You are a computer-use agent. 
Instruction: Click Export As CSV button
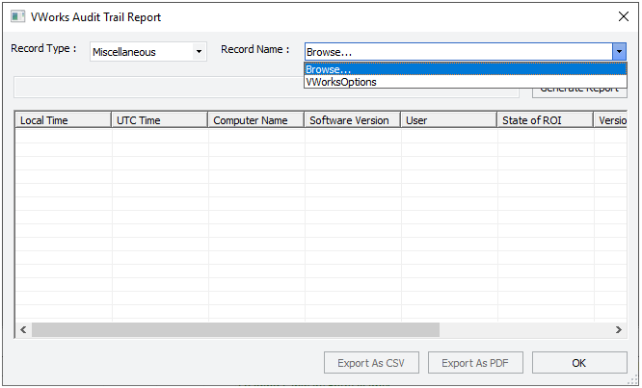pos(371,363)
